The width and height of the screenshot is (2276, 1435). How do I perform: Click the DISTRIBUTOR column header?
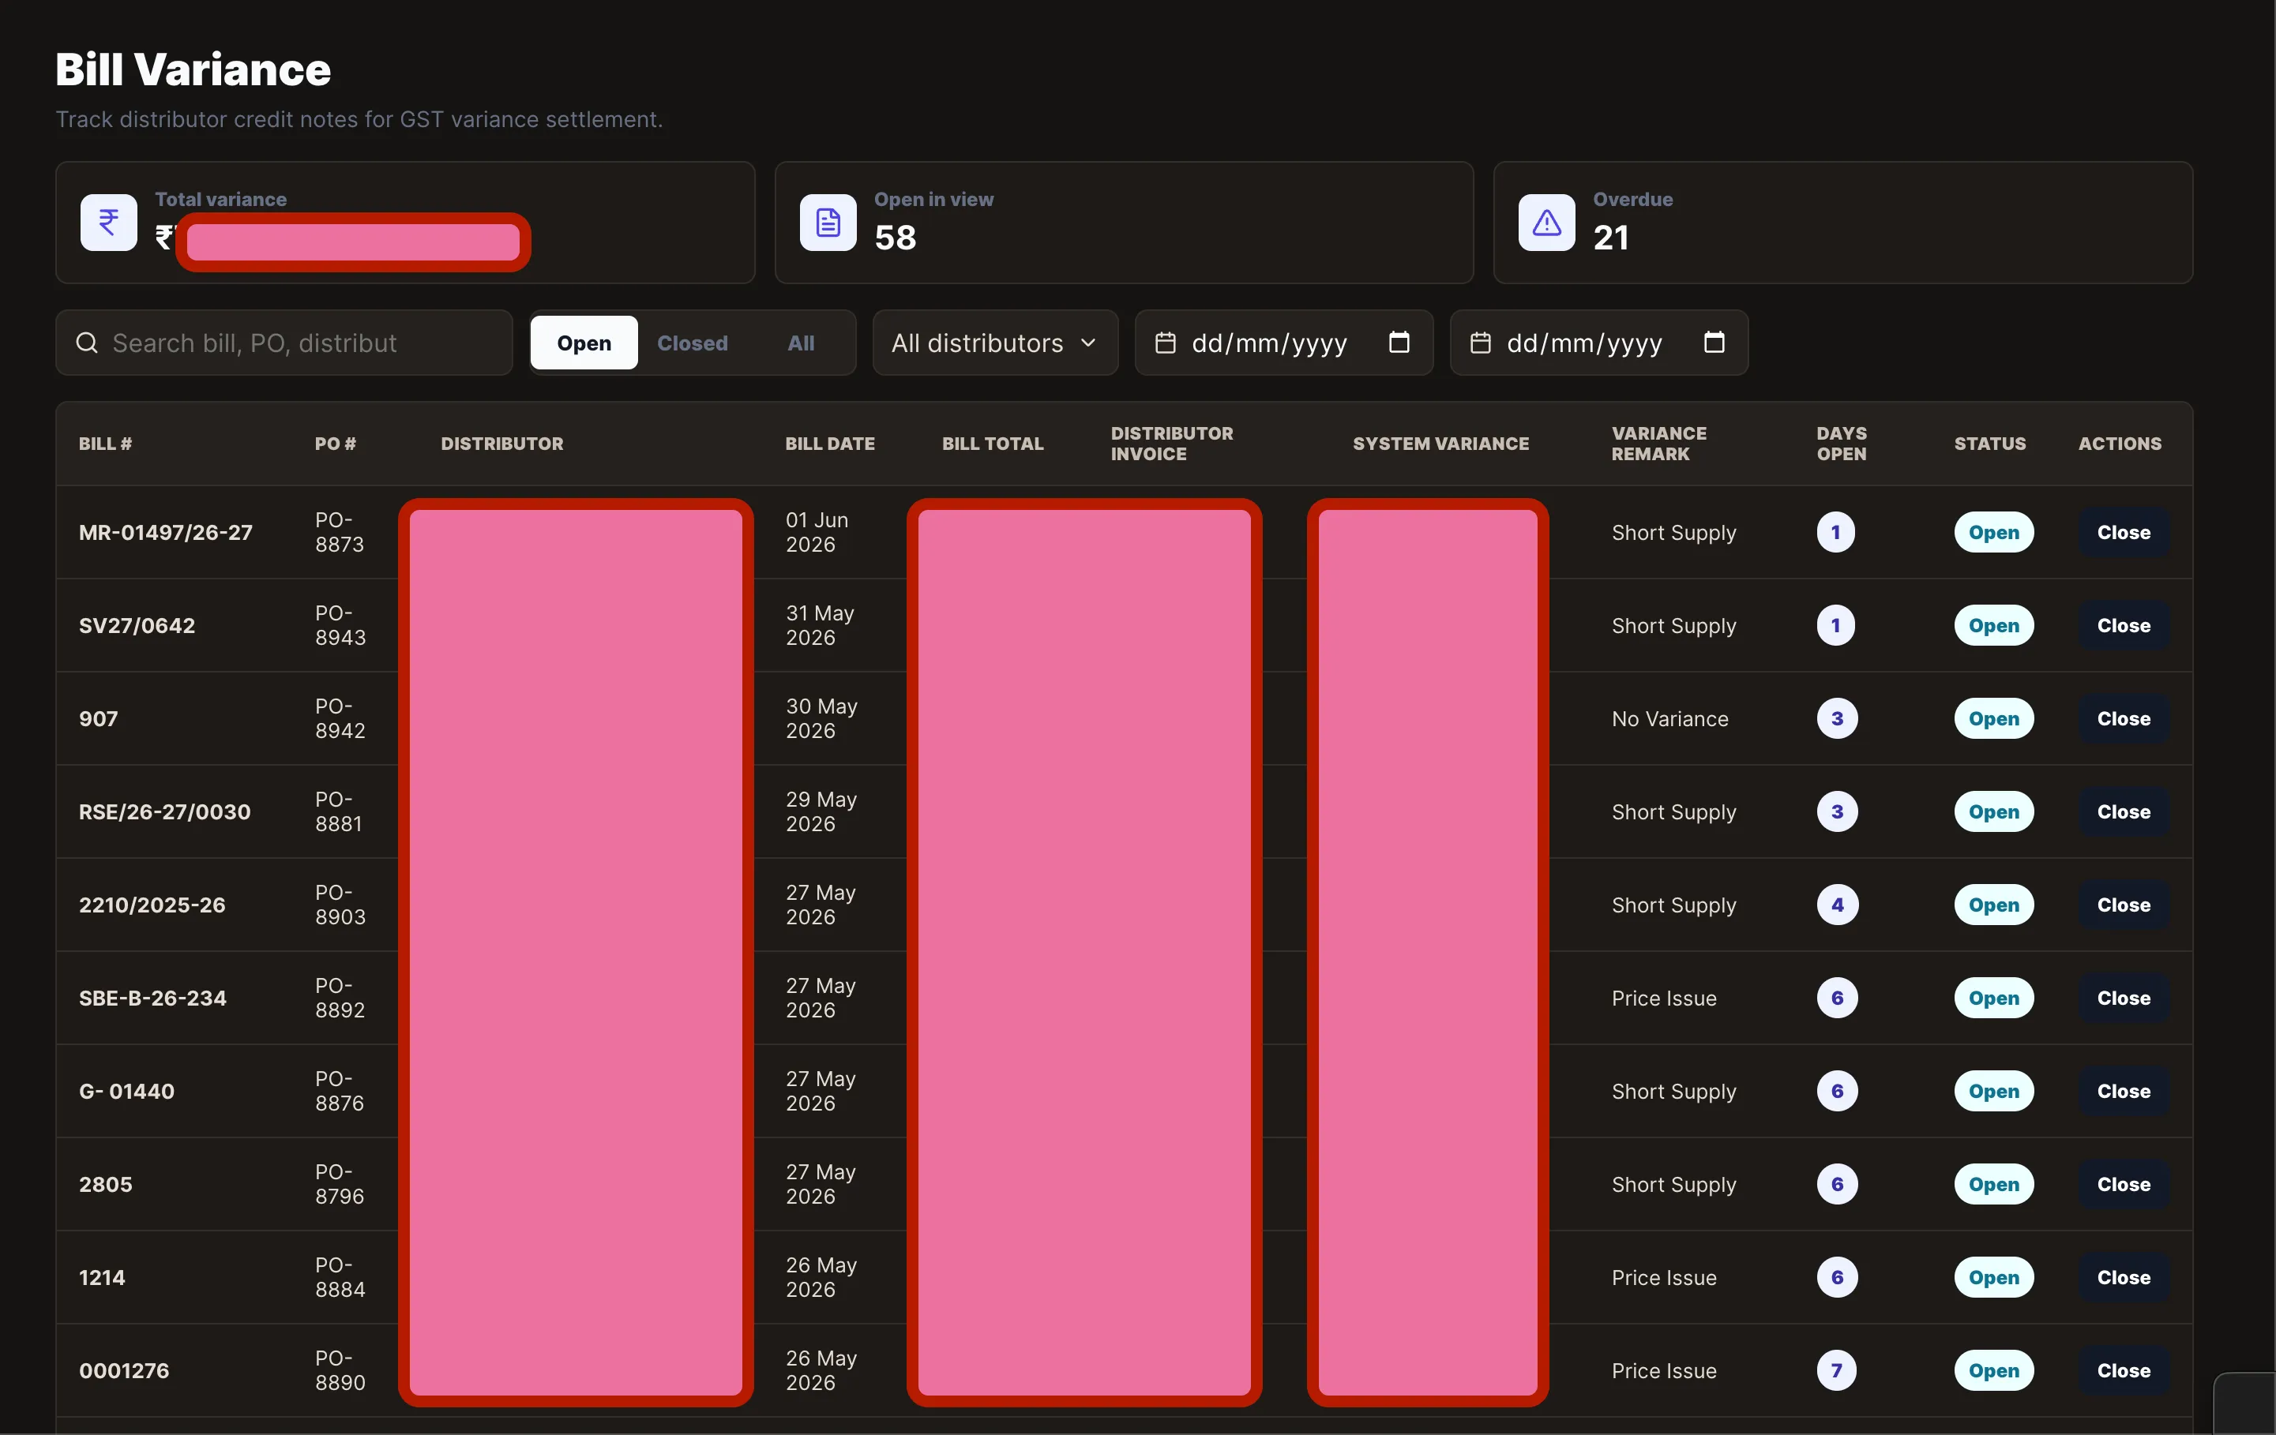click(502, 443)
